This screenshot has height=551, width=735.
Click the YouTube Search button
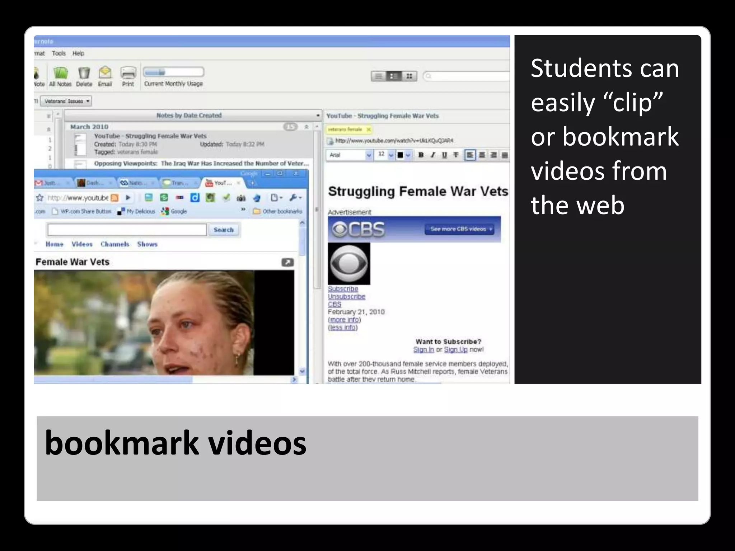coord(223,230)
